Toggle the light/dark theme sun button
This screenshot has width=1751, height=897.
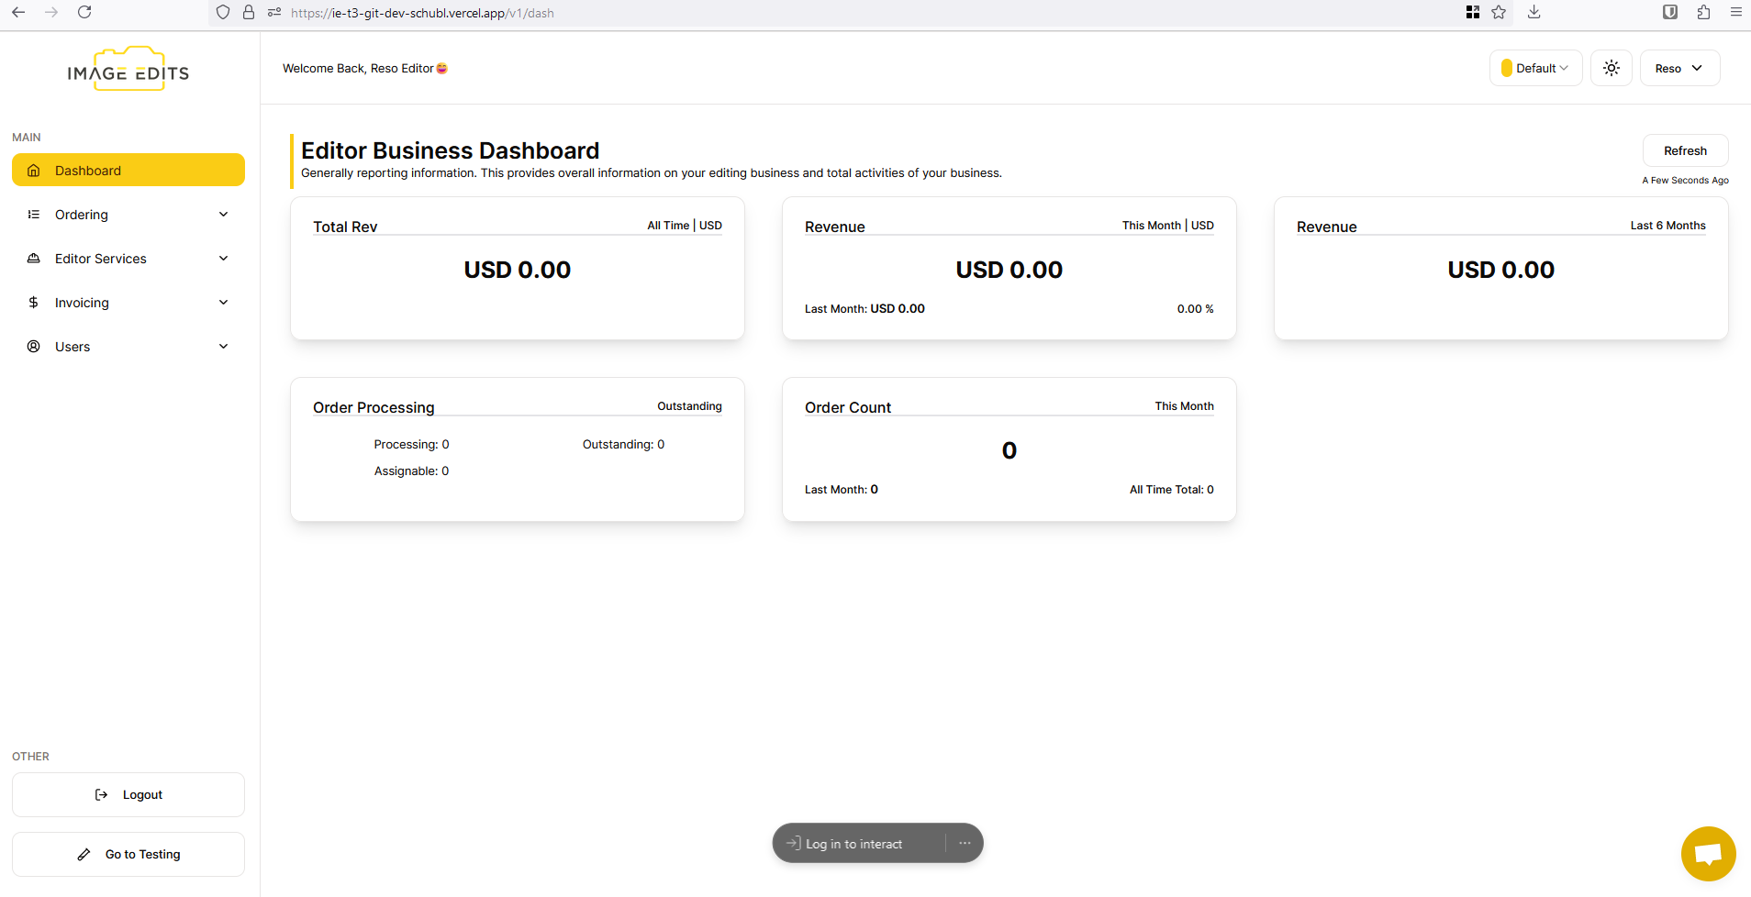pyautogui.click(x=1611, y=68)
